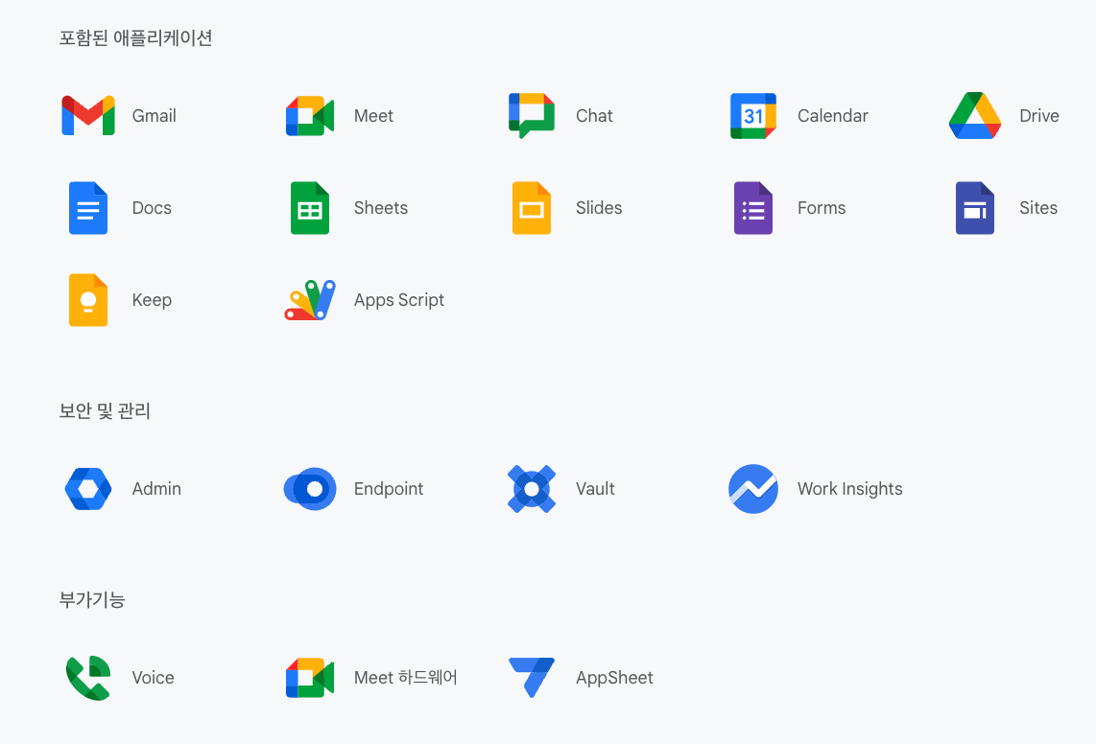Open the Vault icon

[532, 489]
